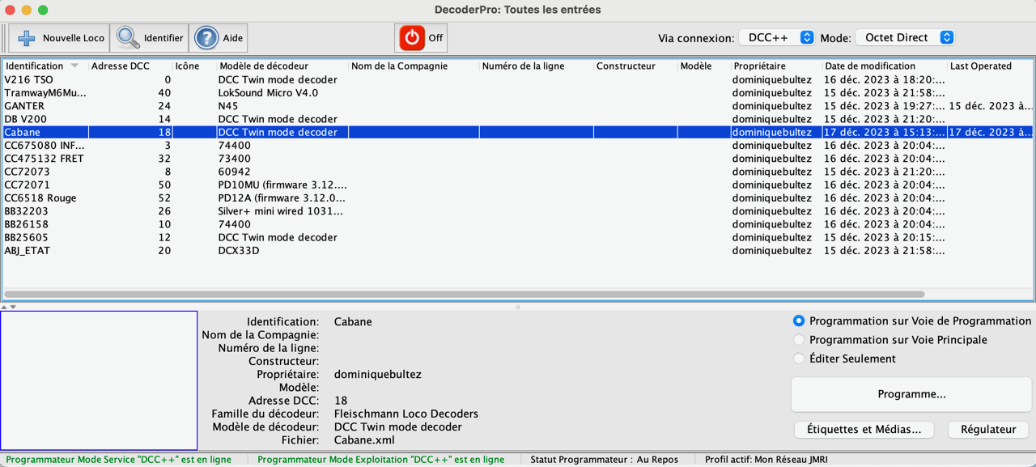Select the CC475132 FRET roster entry

(518, 159)
